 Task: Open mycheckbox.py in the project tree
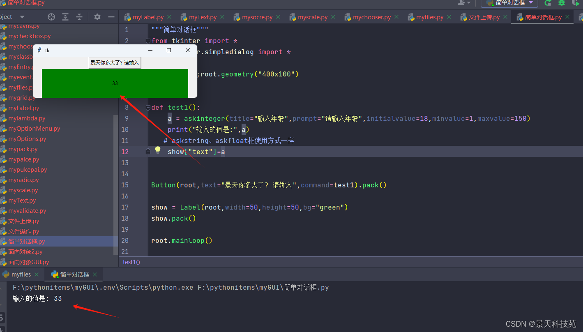pyautogui.click(x=30, y=36)
